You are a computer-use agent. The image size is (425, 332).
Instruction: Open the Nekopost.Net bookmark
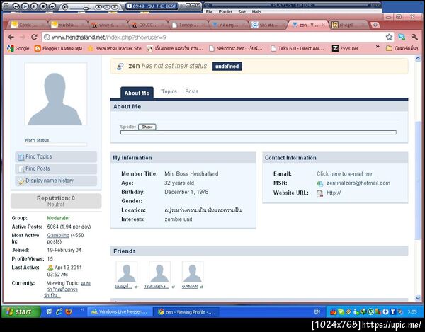click(x=235, y=48)
